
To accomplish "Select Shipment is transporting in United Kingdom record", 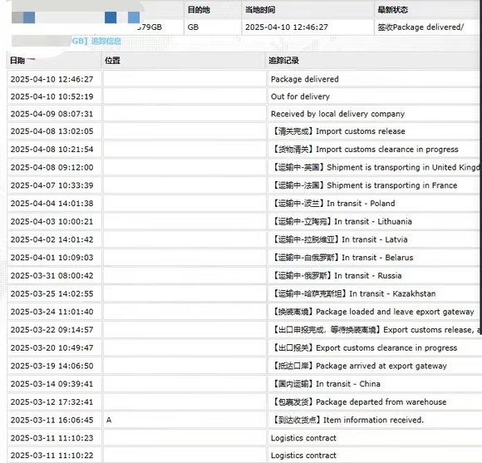I will (376, 167).
